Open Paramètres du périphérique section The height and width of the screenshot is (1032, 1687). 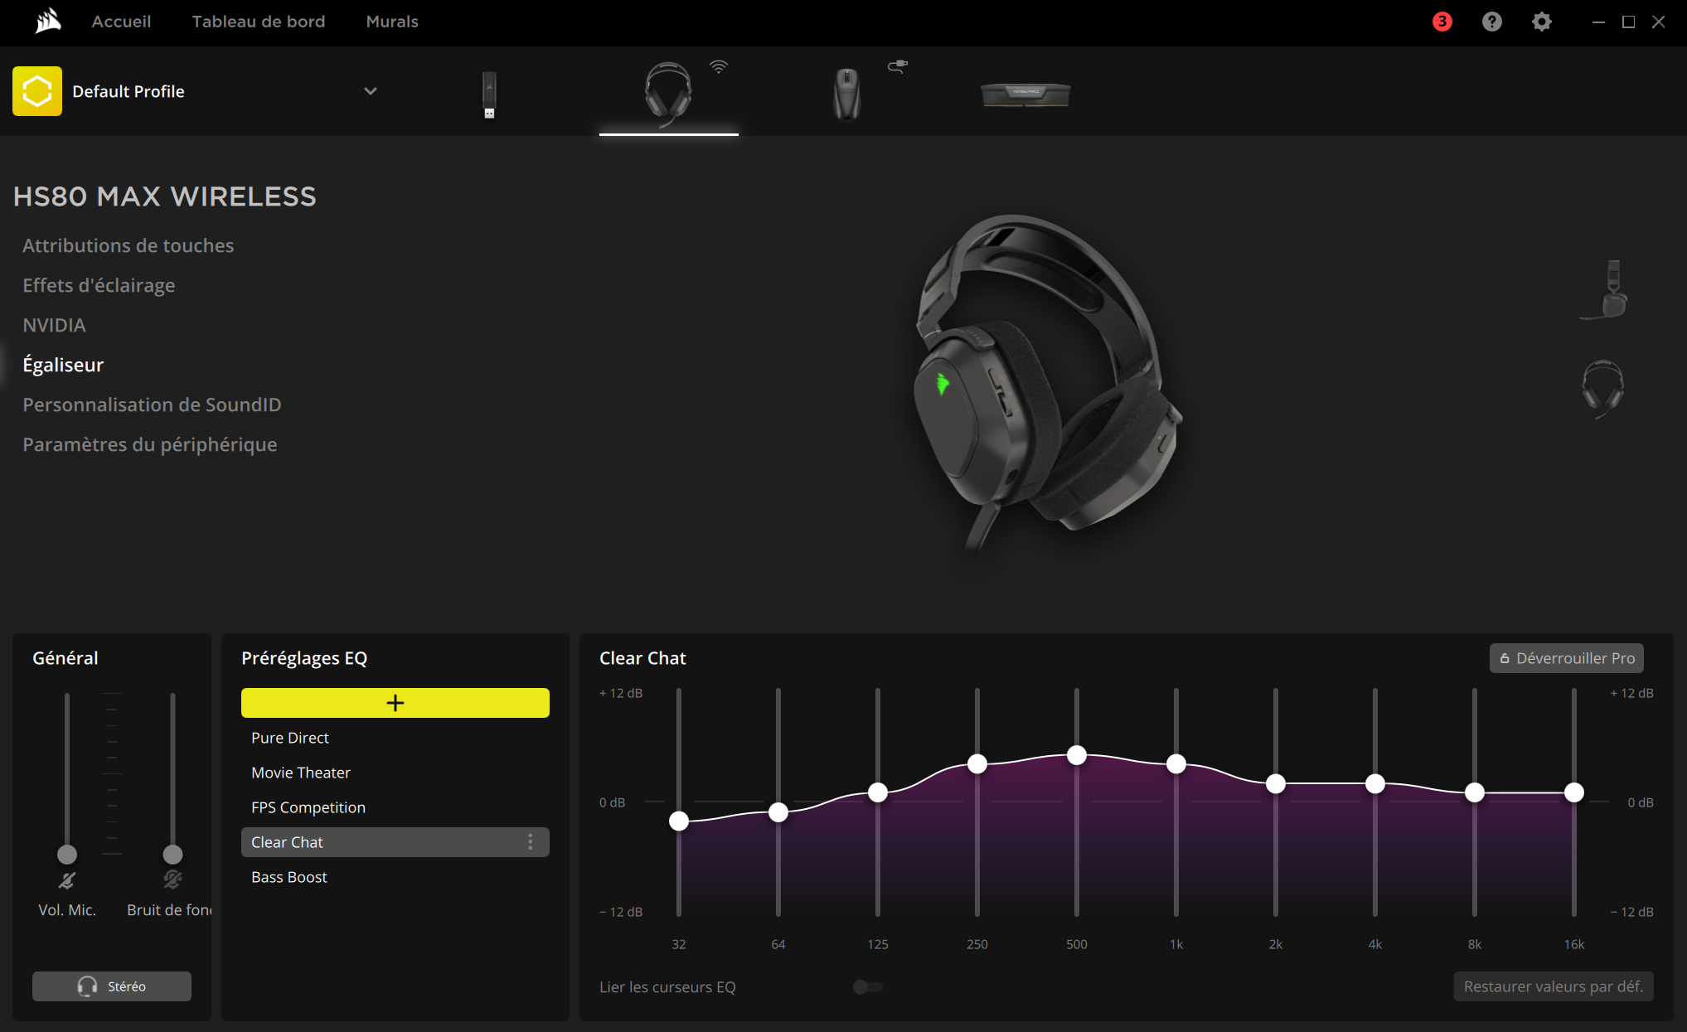150,444
